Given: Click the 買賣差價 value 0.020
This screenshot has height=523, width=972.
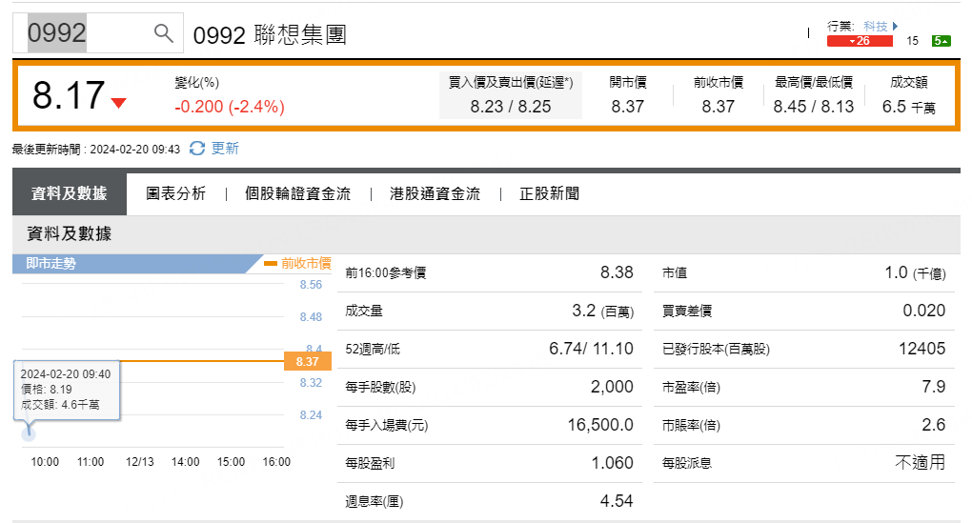Looking at the screenshot, I should click(923, 311).
